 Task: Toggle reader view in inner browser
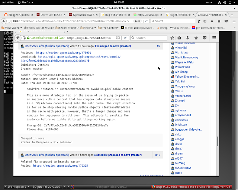coord(118,38)
